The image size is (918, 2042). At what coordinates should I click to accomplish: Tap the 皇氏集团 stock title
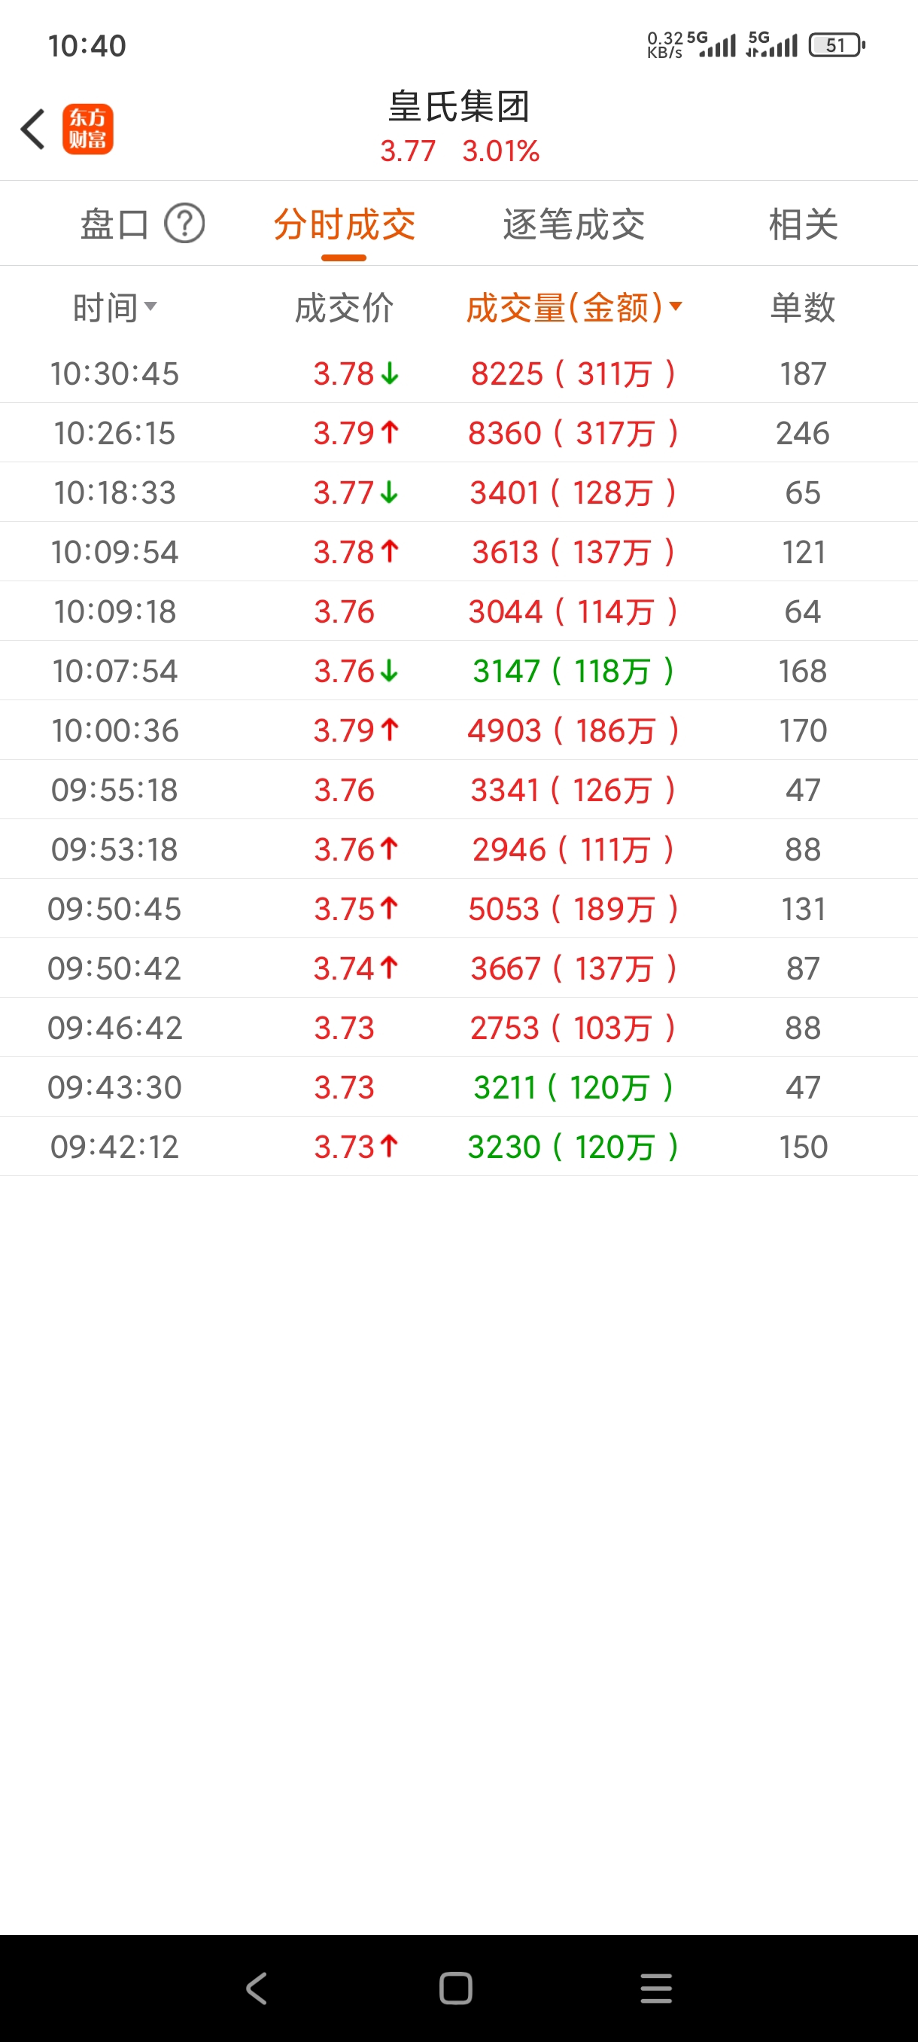(x=458, y=107)
